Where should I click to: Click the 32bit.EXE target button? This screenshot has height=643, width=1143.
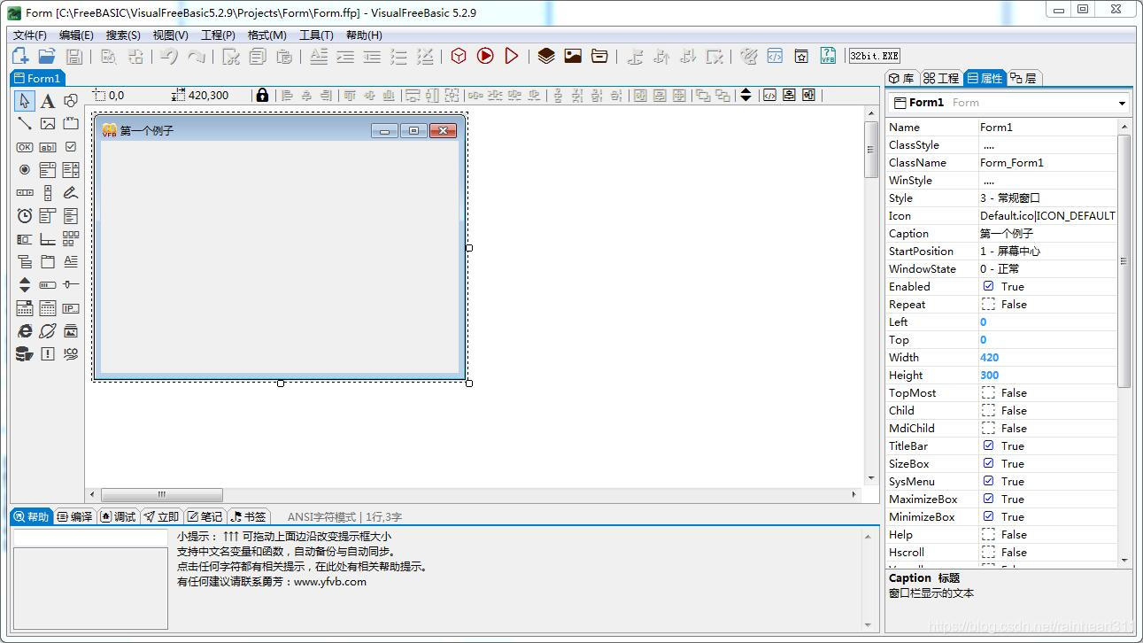874,56
